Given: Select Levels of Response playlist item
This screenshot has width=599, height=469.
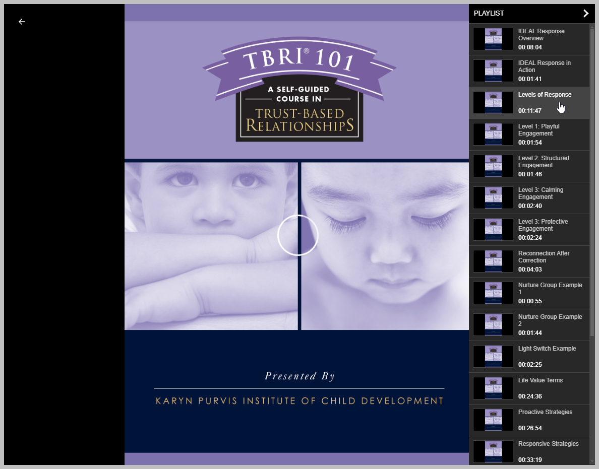Looking at the screenshot, I should click(x=545, y=95).
